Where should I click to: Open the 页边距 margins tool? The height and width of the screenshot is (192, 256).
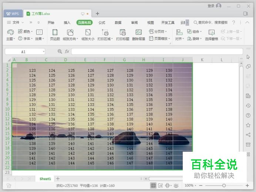pos(55,35)
